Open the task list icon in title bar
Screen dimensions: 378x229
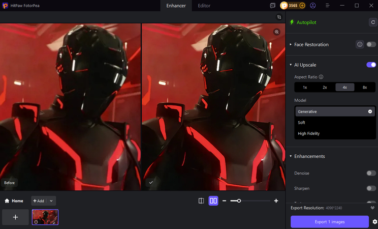coord(273,6)
